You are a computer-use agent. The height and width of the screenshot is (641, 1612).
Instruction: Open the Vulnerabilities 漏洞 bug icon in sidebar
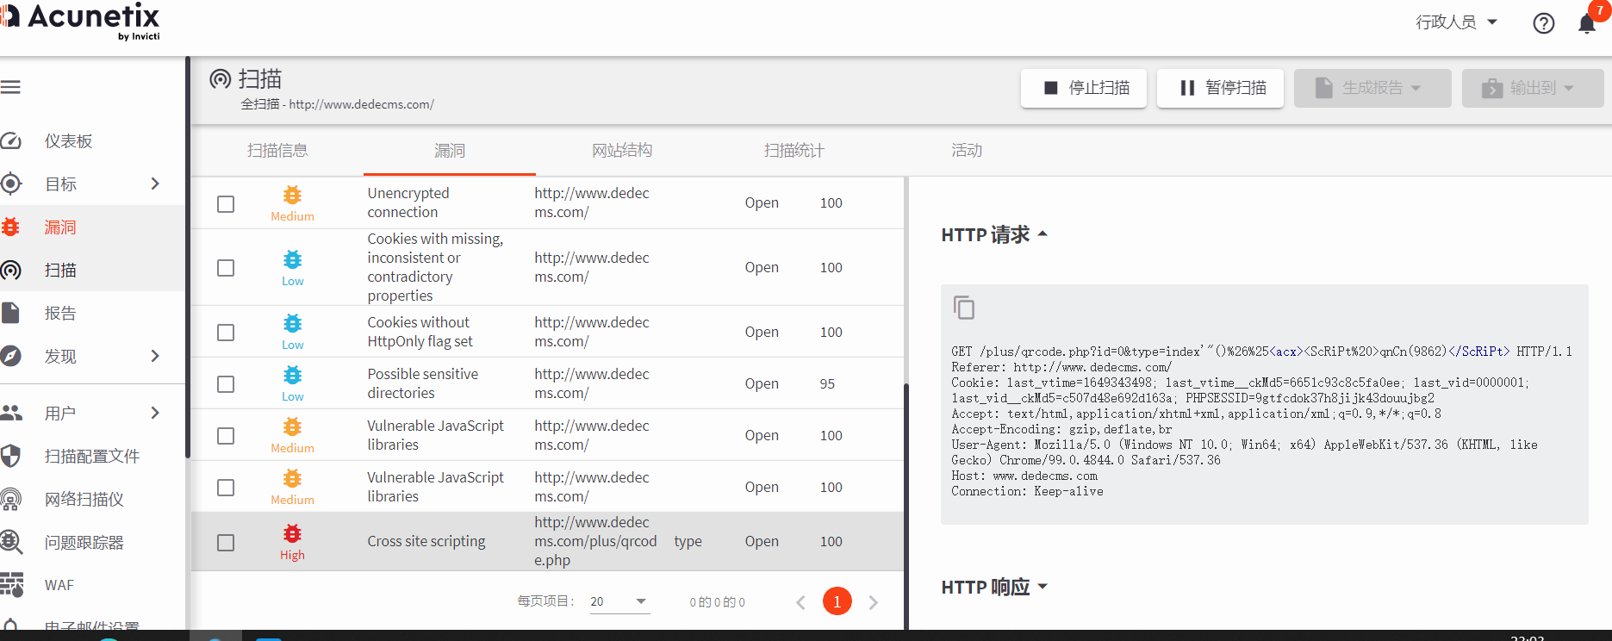[x=10, y=227]
